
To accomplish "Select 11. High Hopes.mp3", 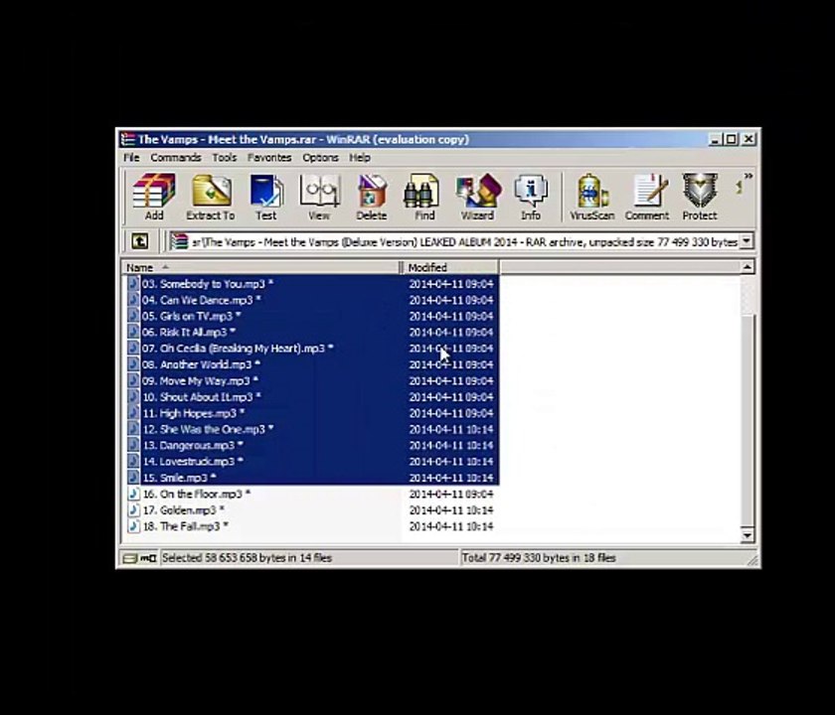I will pos(312,413).
